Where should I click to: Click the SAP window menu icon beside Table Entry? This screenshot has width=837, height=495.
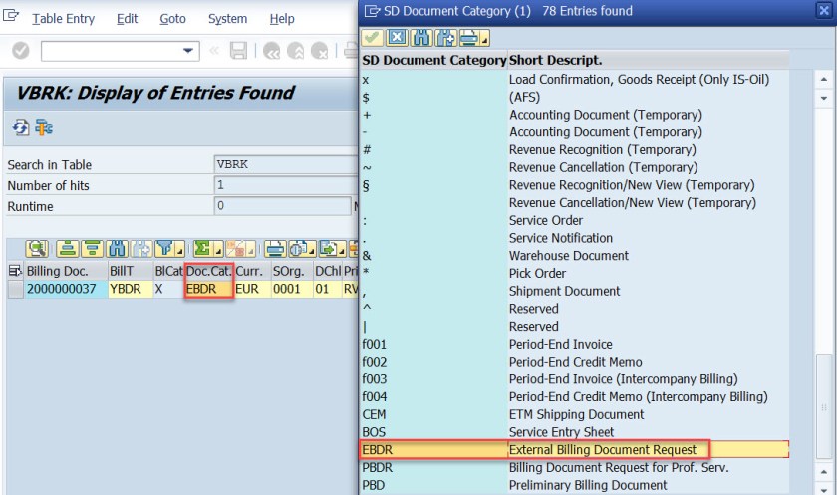tap(11, 16)
